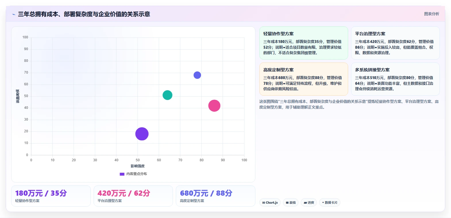Open the 平台治理型方案 description card

[395, 43]
